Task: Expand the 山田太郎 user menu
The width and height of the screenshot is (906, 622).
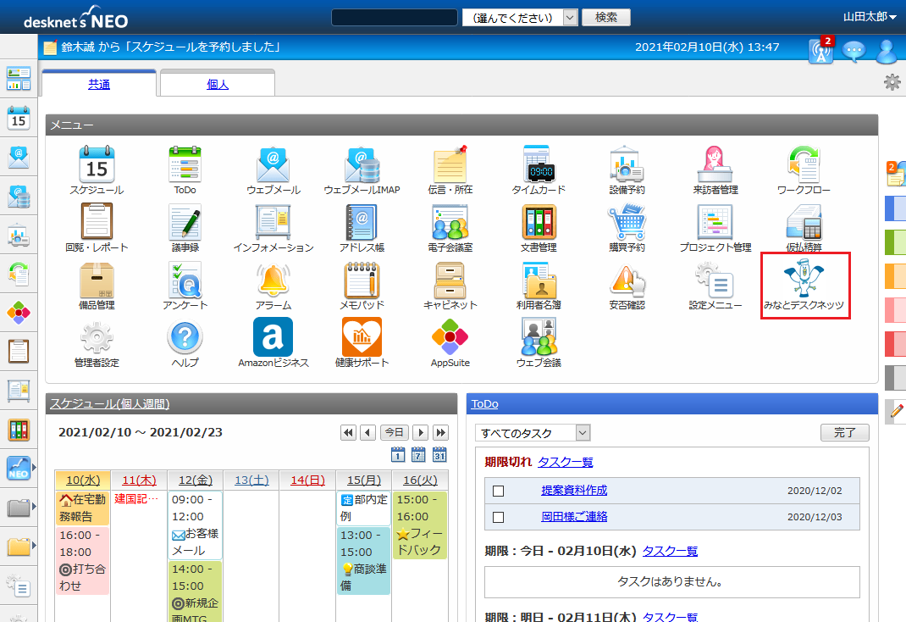Action: click(869, 17)
